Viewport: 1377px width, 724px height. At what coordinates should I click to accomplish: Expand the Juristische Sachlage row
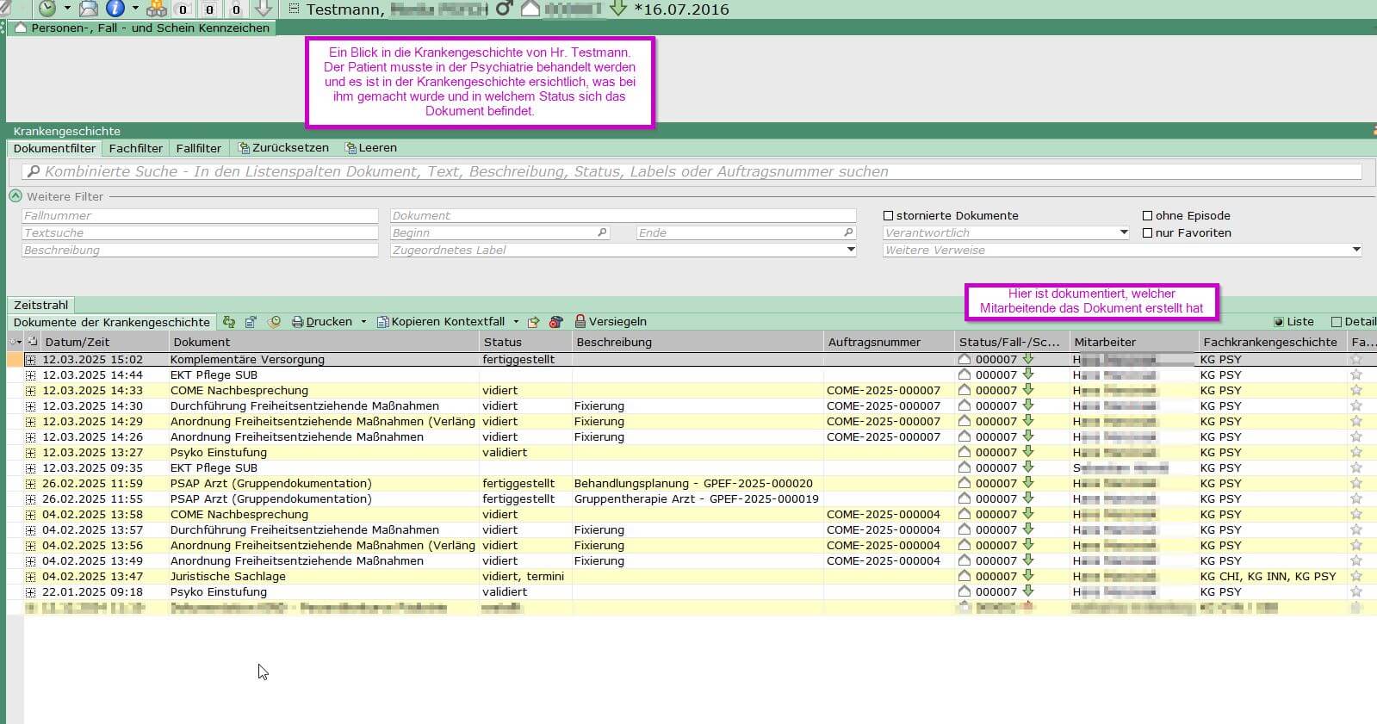[31, 576]
